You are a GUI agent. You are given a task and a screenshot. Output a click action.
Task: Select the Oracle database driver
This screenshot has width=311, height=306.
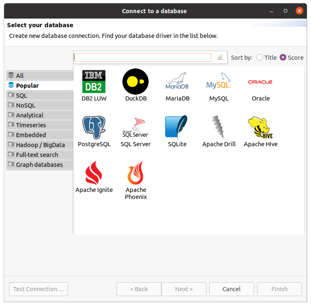pos(260,82)
